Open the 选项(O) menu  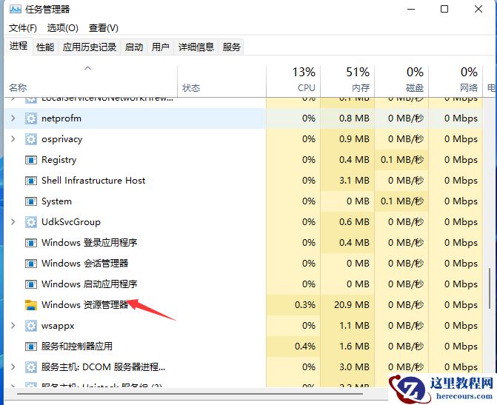pos(63,28)
